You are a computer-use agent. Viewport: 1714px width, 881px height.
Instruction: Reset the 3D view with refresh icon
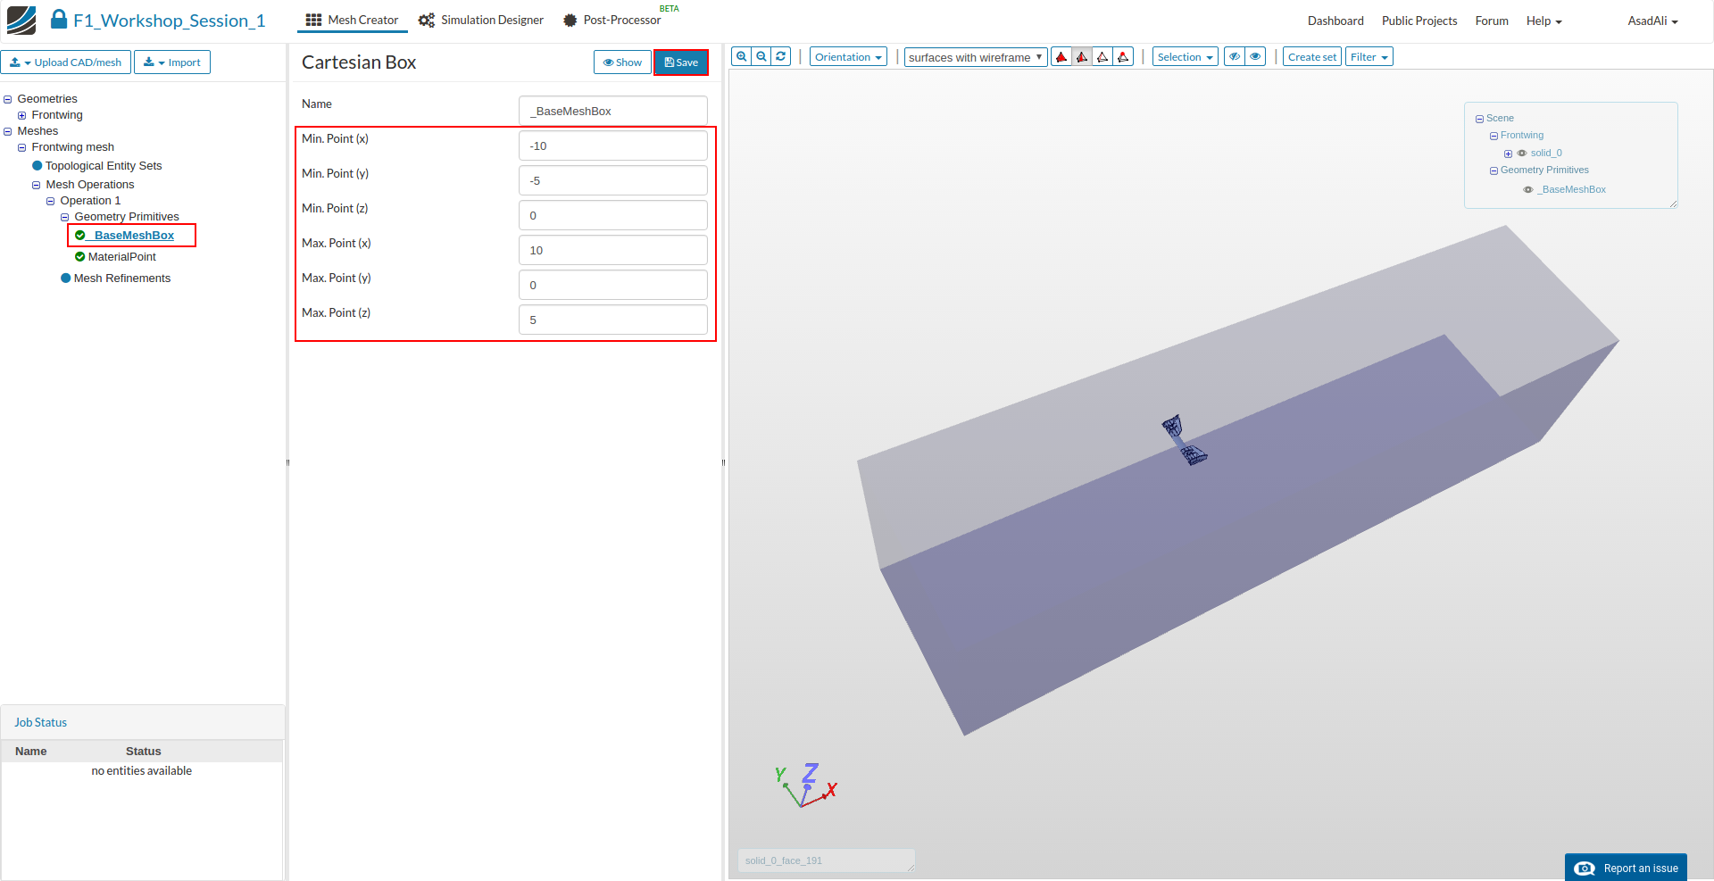click(x=781, y=56)
